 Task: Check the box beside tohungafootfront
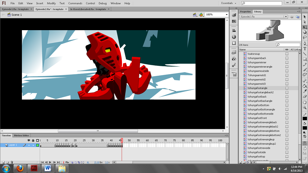point(287,118)
